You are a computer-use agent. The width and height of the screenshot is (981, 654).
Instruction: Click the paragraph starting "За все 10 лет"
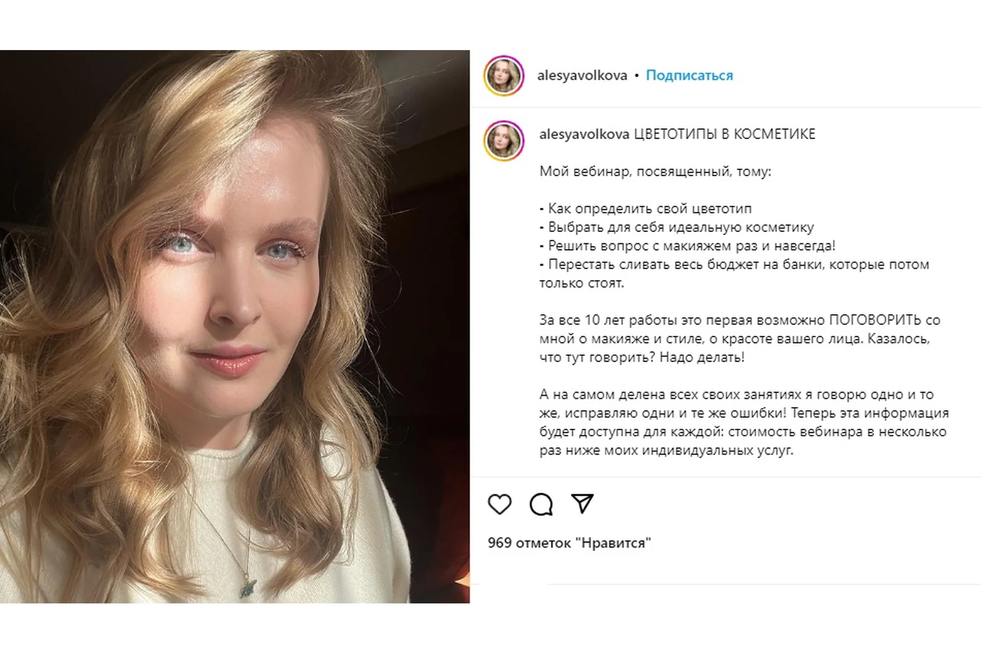739,339
